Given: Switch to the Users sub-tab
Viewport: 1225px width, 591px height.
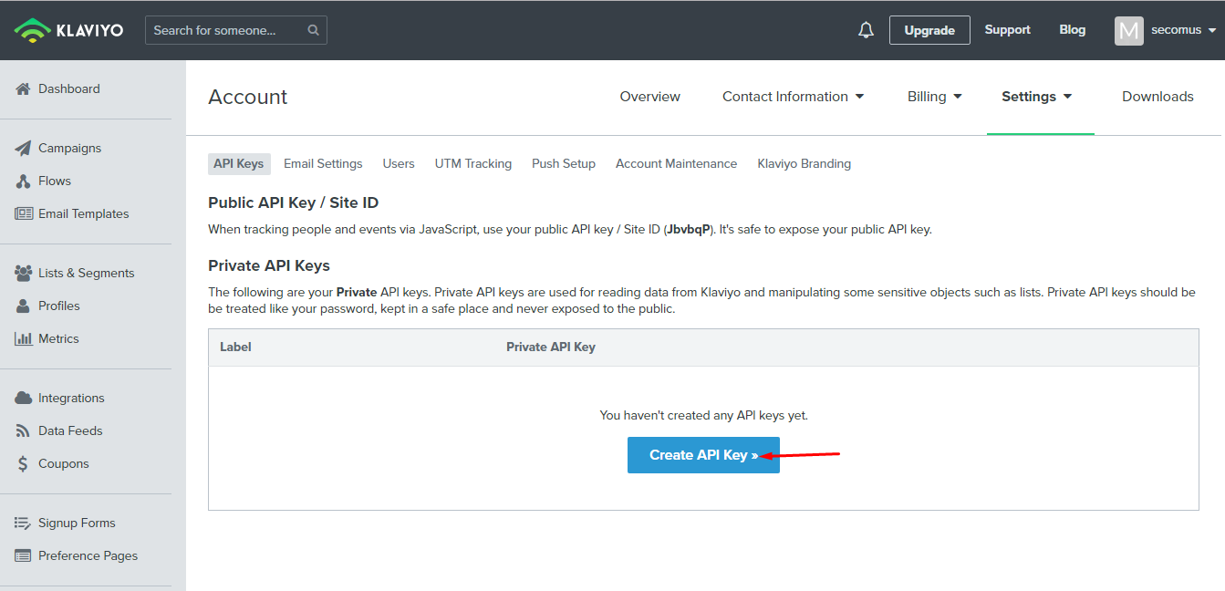Looking at the screenshot, I should click(x=399, y=164).
